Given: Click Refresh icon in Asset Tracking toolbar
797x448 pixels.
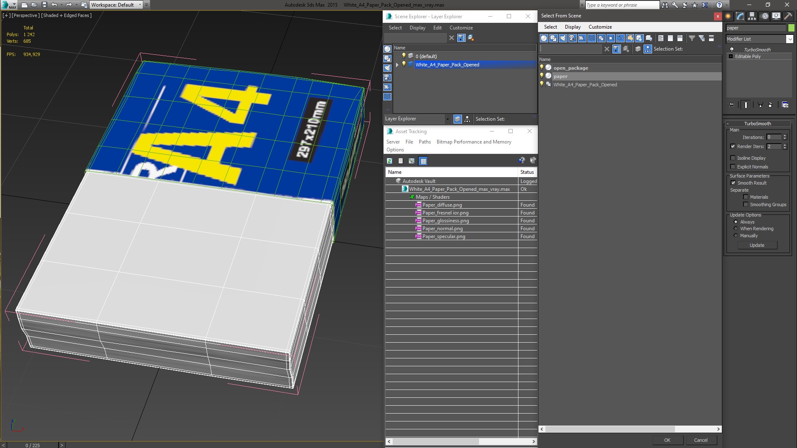Looking at the screenshot, I should (389, 161).
